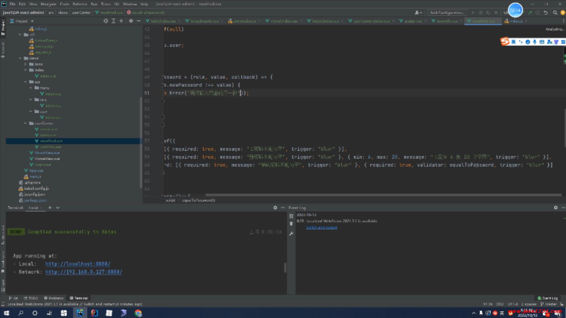The height and width of the screenshot is (318, 566).
Task: Click the Debug bug icon in top toolbar
Action: click(481, 13)
